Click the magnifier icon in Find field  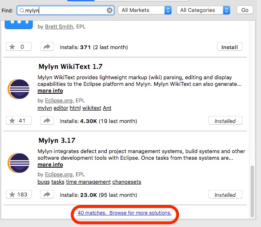click(x=21, y=10)
